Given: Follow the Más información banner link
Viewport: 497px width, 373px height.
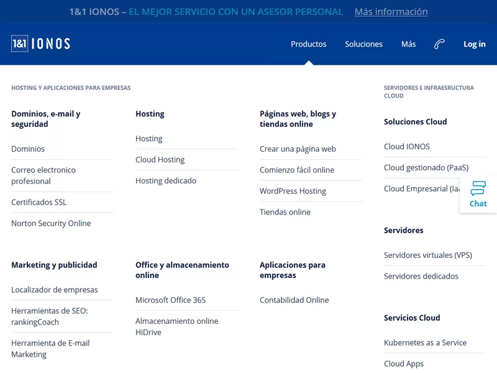Looking at the screenshot, I should [391, 12].
